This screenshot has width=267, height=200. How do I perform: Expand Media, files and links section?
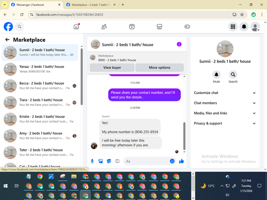click(225, 113)
